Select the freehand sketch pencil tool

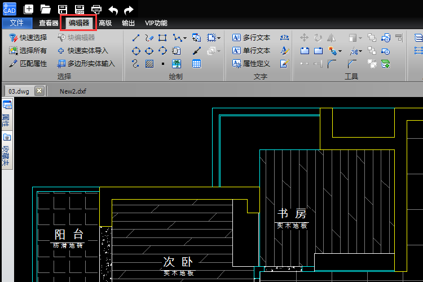pyautogui.click(x=149, y=38)
